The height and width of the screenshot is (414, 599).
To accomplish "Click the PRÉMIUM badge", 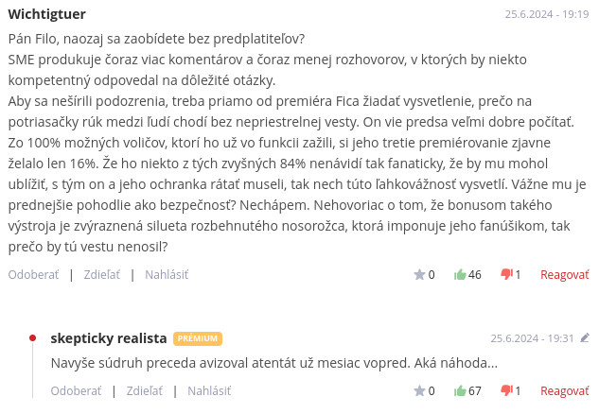I will pos(198,338).
